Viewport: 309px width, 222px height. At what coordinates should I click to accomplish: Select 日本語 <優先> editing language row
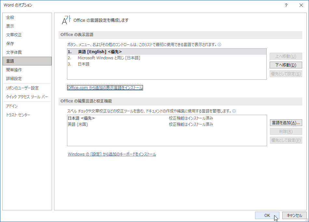(x=167, y=118)
